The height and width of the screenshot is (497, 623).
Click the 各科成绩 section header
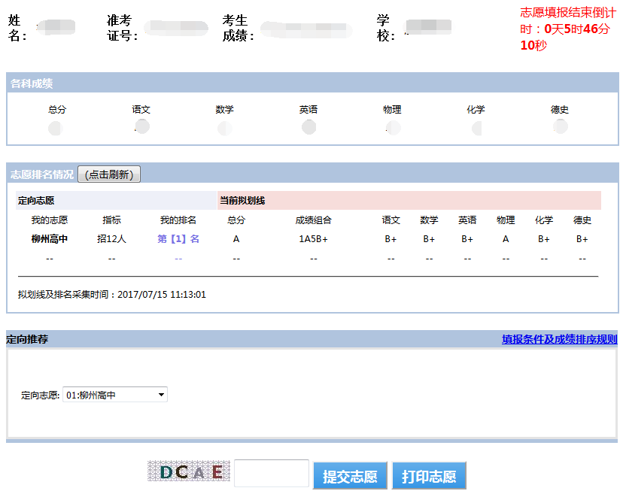point(32,83)
